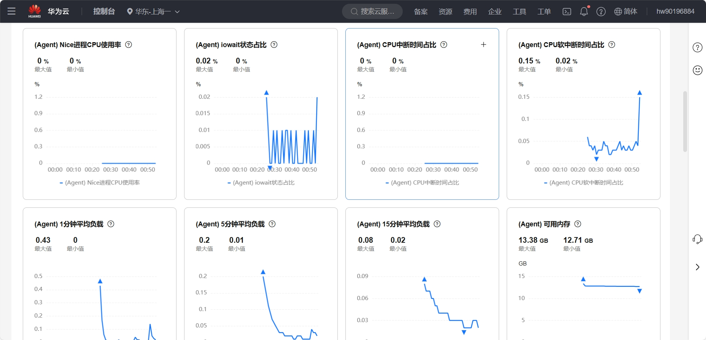Toggle the CPU软中断时间占比 legend series

tap(584, 183)
